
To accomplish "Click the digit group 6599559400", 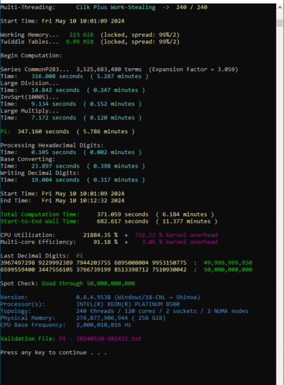I will pos(18,269).
